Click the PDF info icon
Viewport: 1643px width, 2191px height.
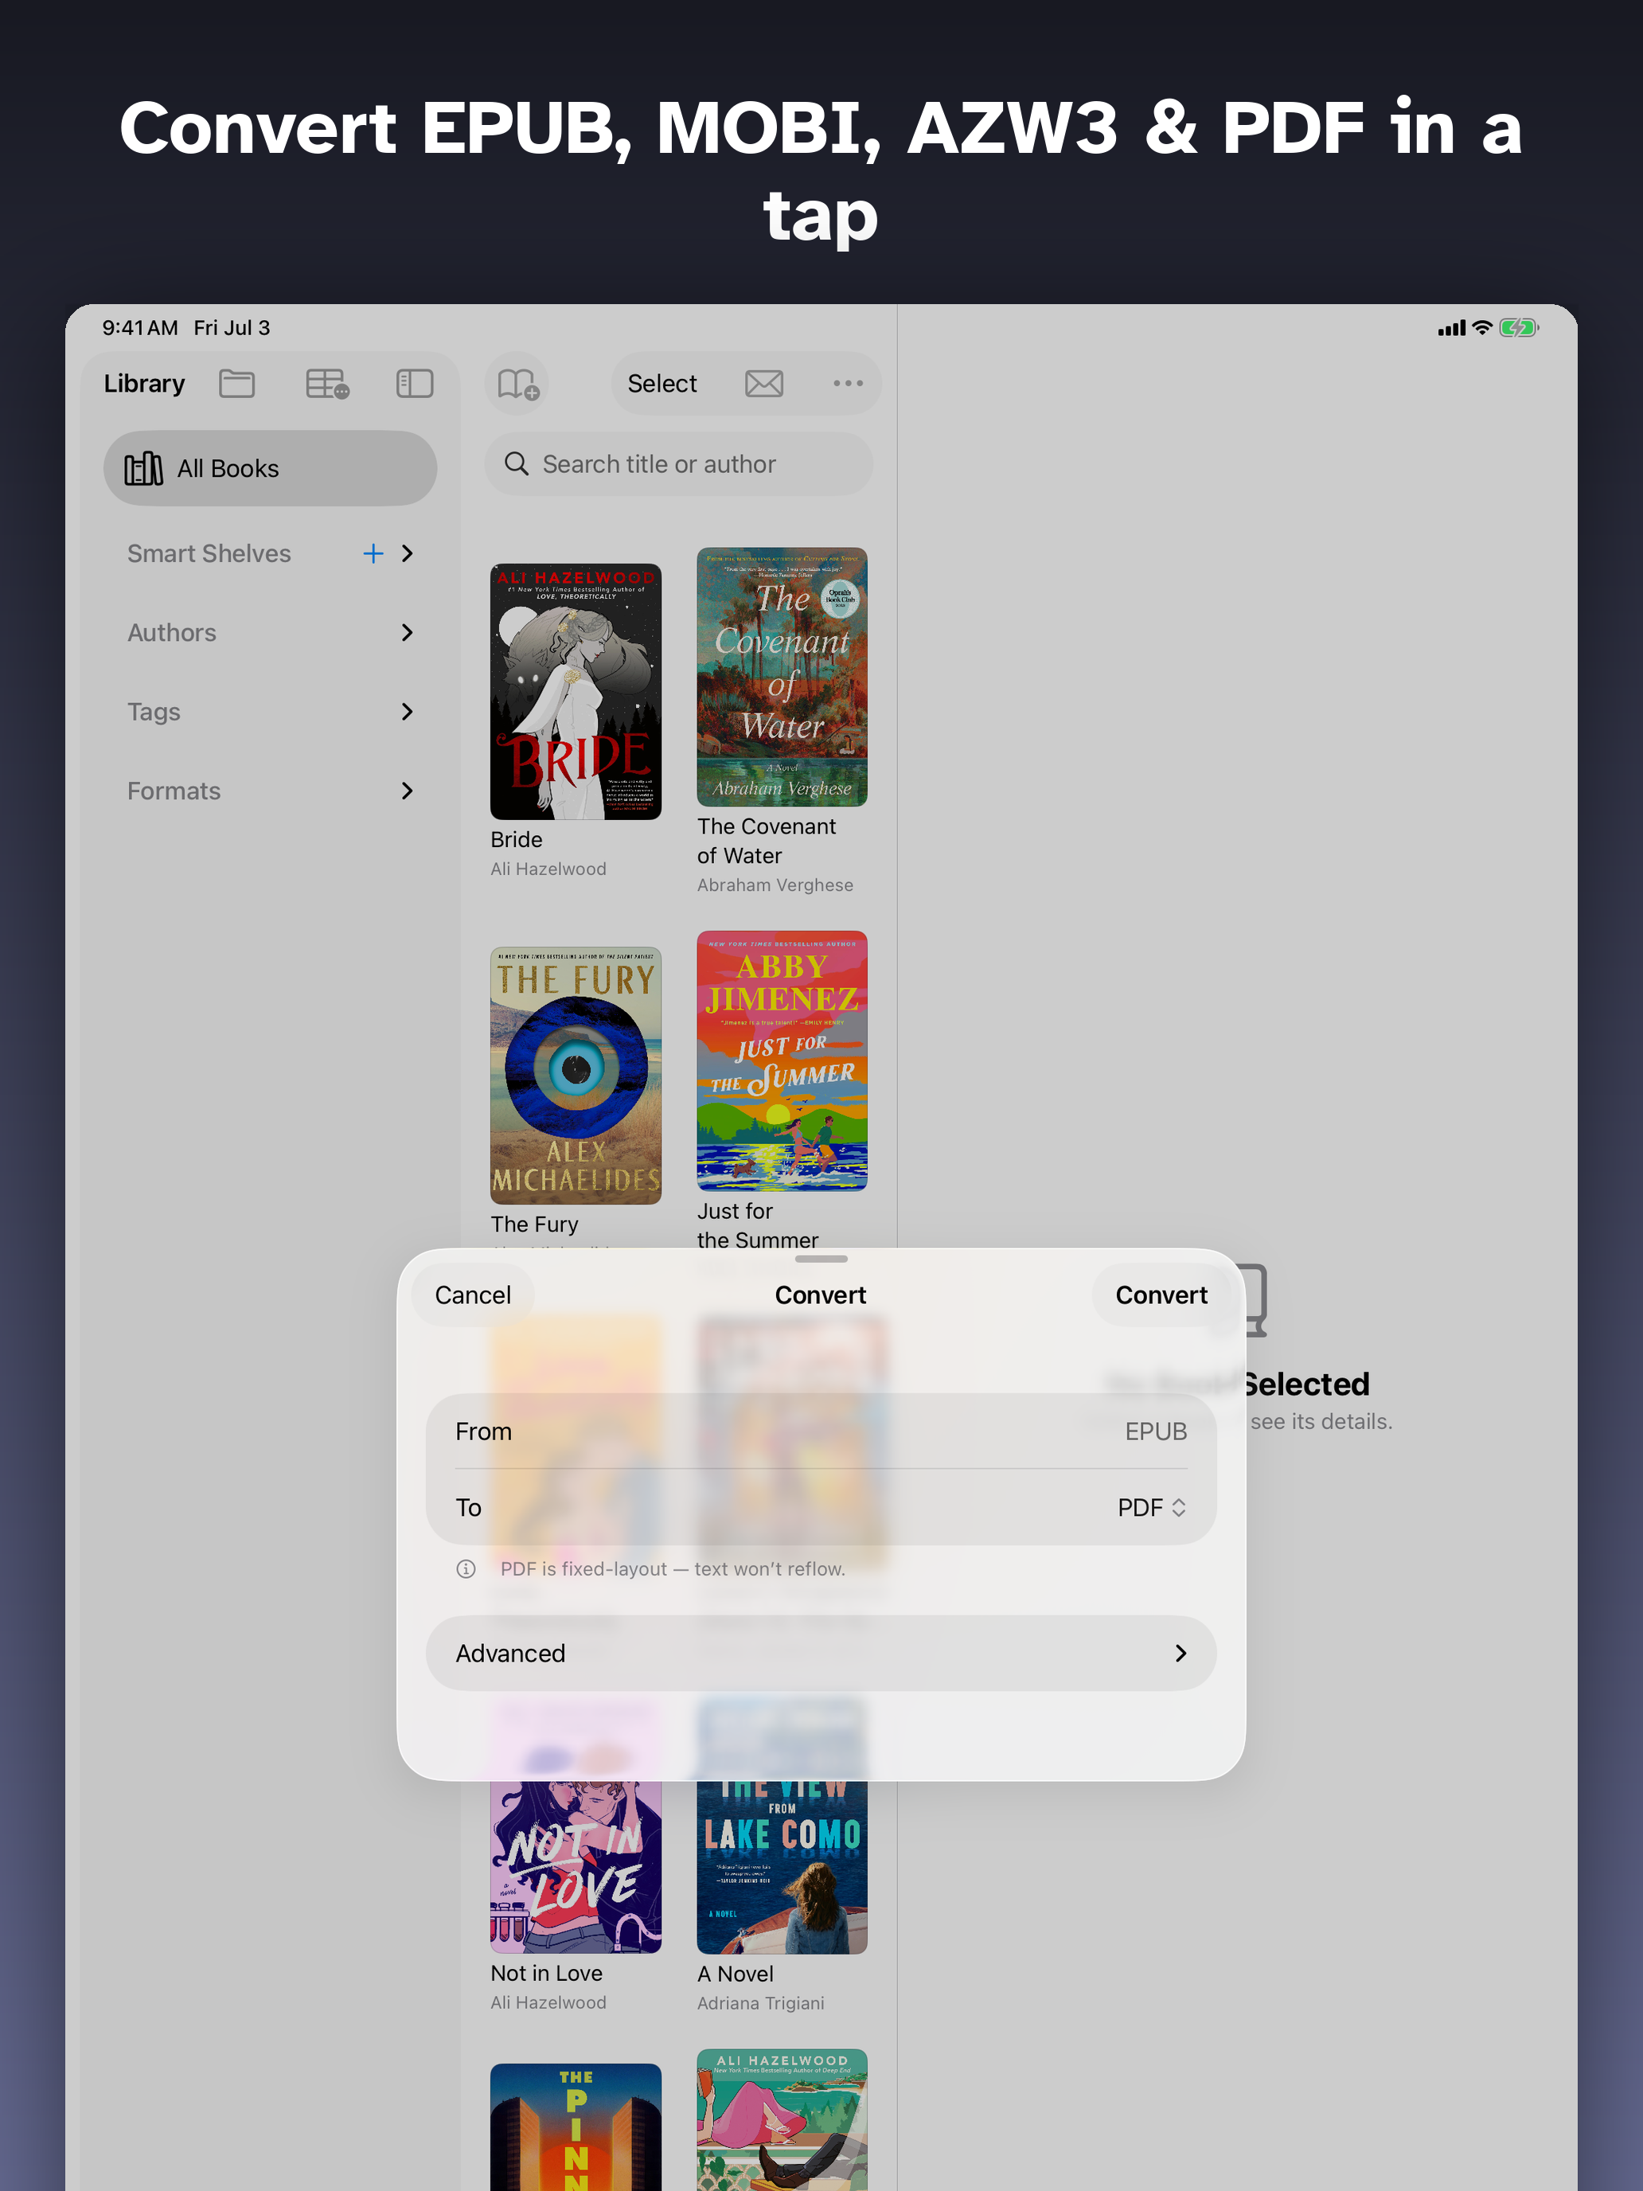coord(466,1569)
